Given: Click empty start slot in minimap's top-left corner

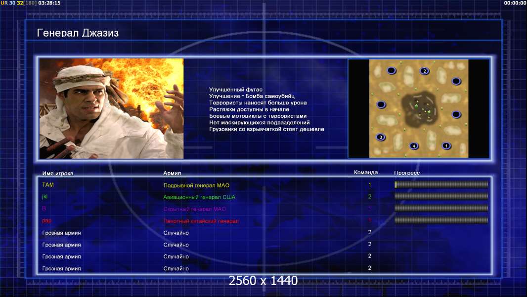Looking at the screenshot, I should 391,71.
